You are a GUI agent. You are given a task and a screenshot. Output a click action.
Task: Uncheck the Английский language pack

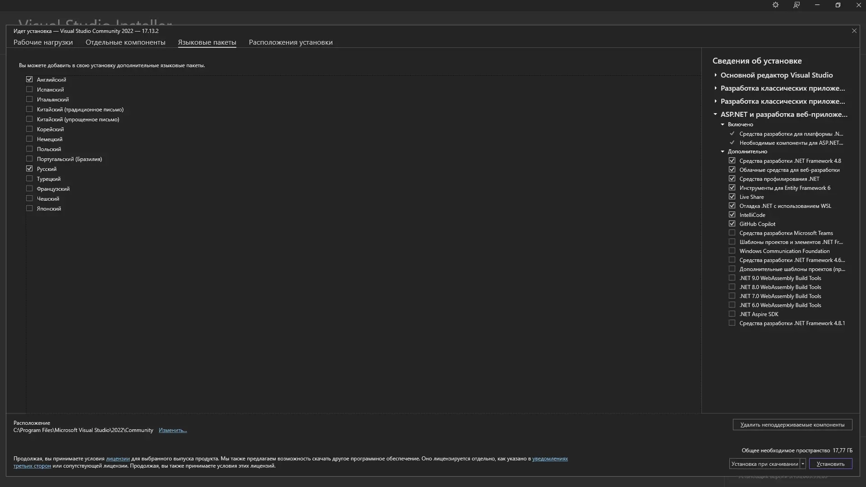pos(29,79)
